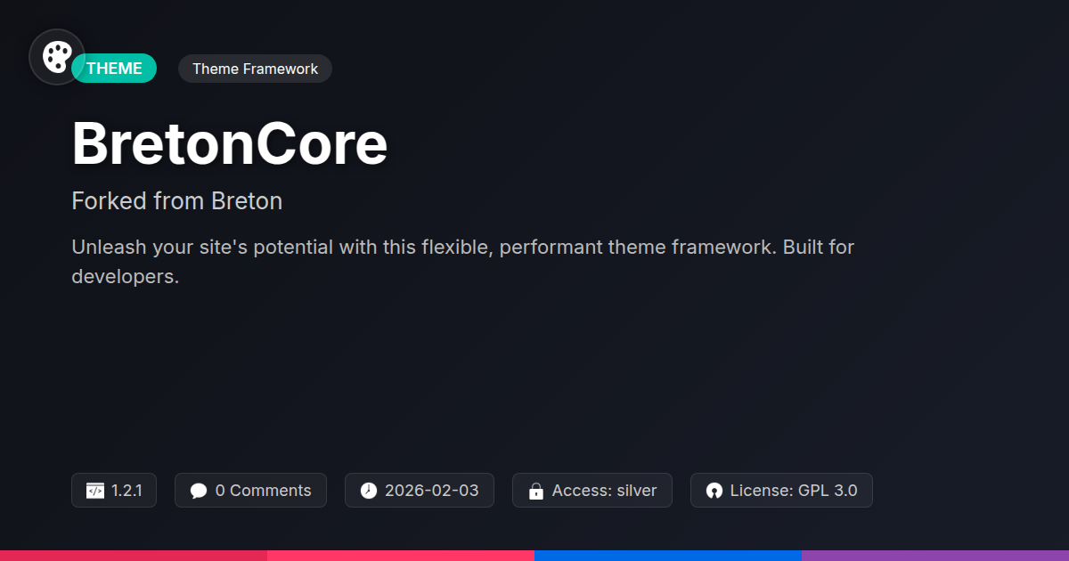Viewport: 1069px width, 561px height.
Task: Open the 0 Comments label
Action: coord(263,491)
